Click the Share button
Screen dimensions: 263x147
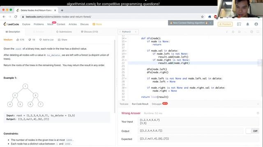coord(62,40)
